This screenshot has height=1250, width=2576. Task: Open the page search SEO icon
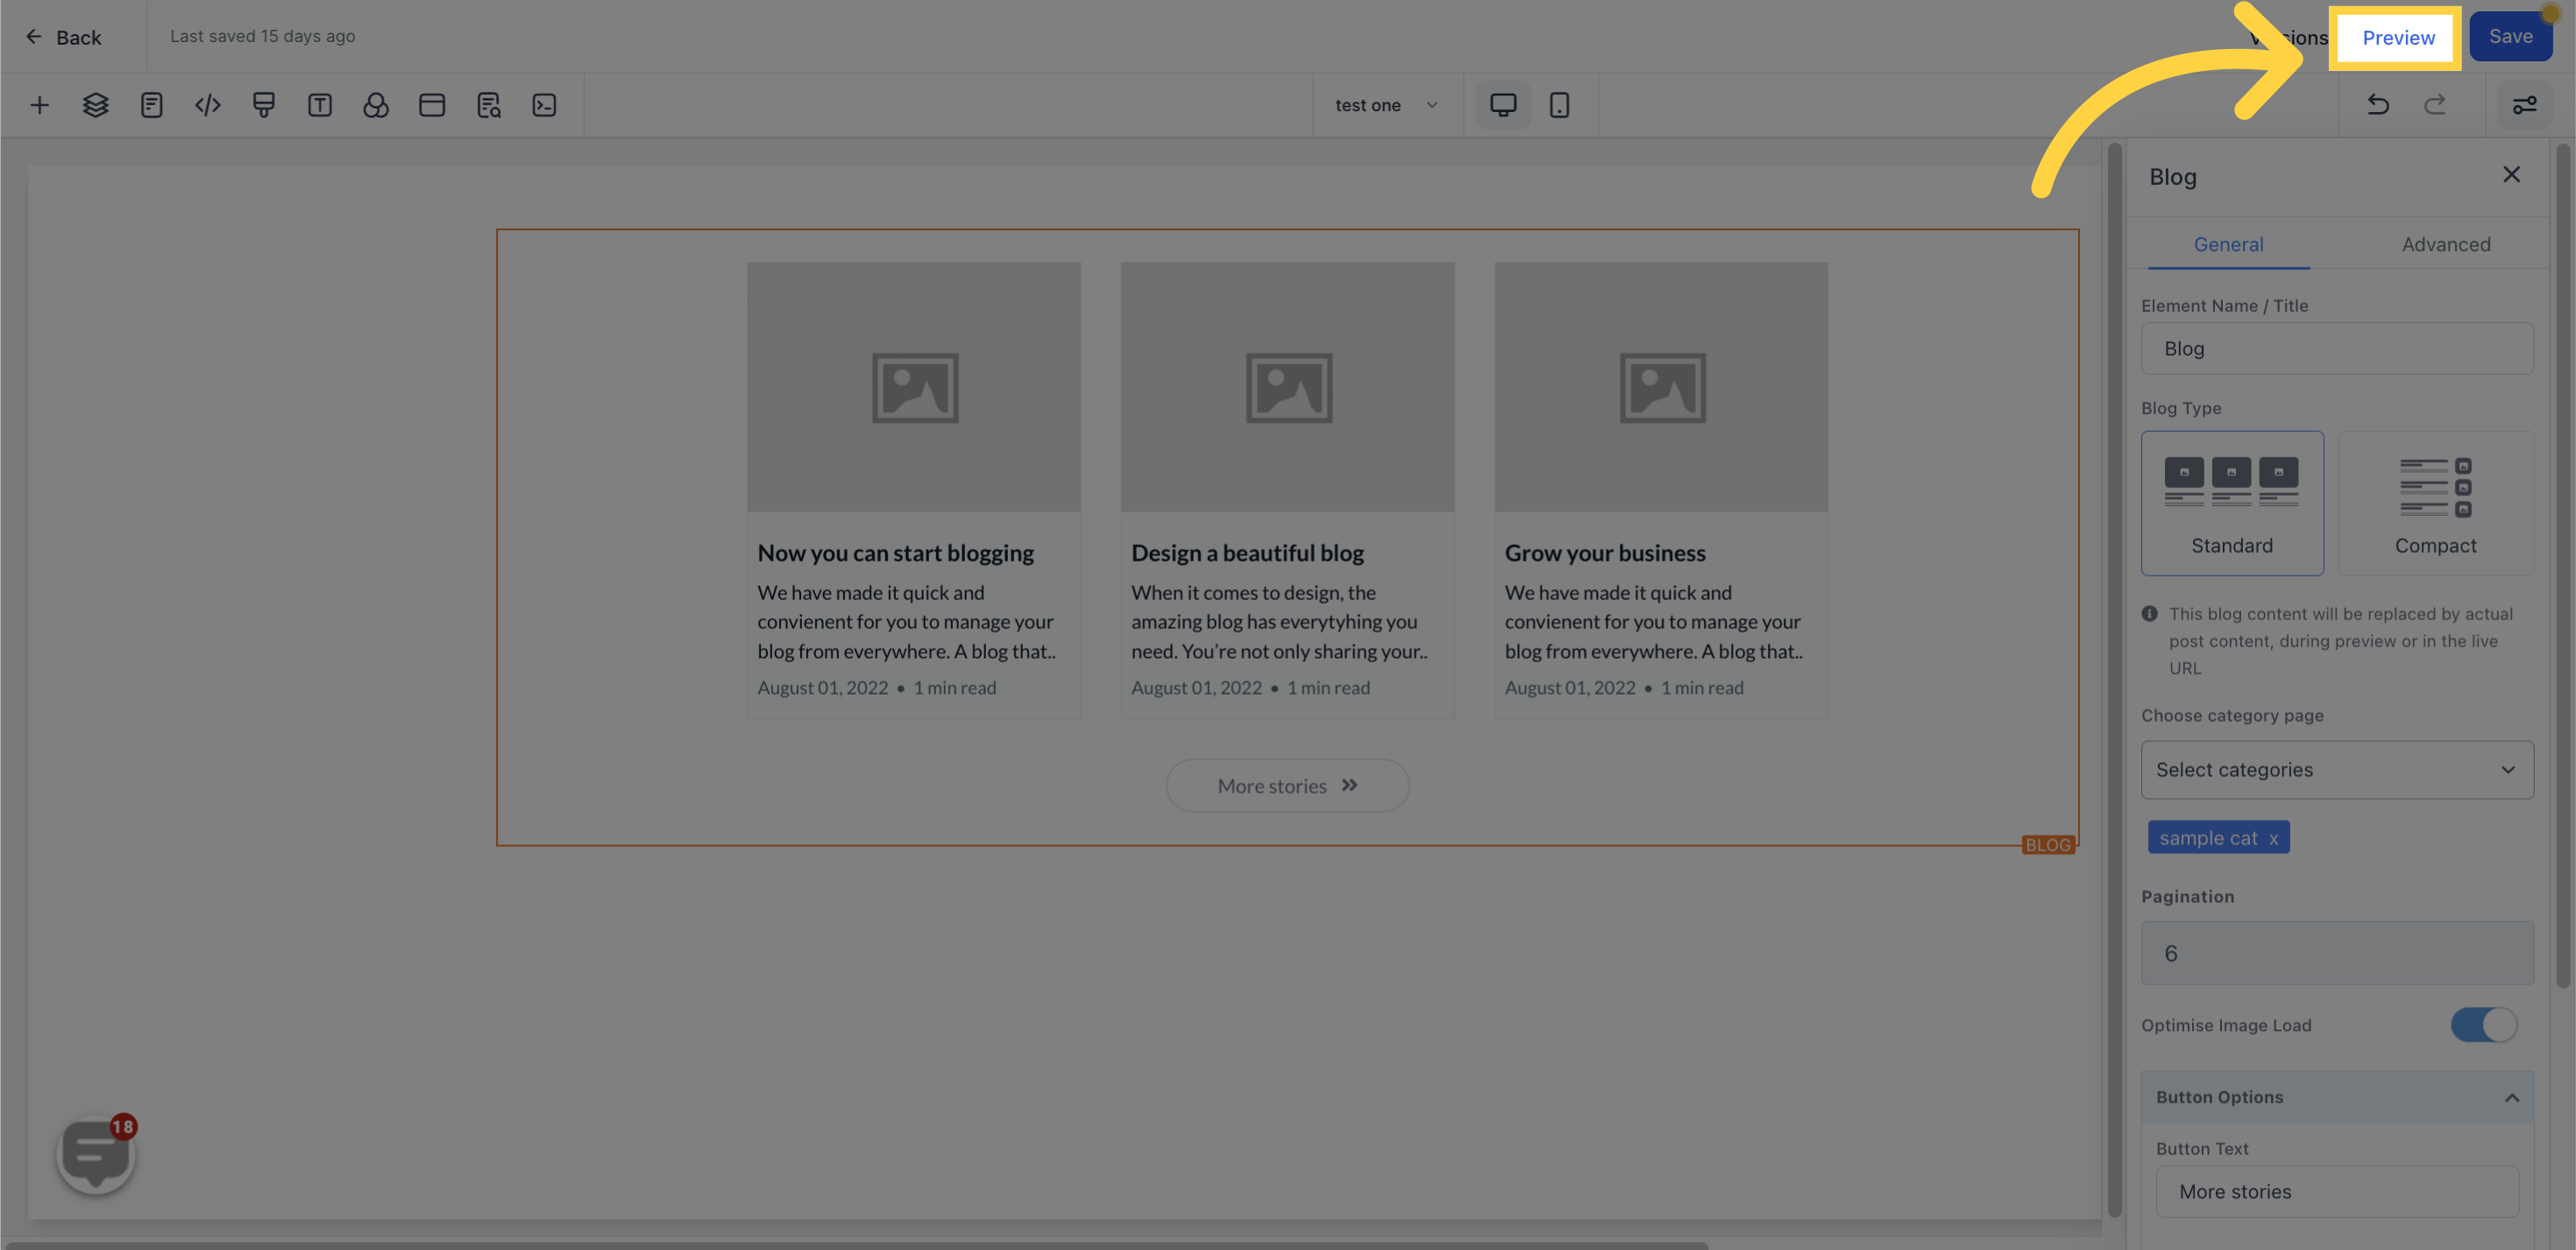[488, 105]
